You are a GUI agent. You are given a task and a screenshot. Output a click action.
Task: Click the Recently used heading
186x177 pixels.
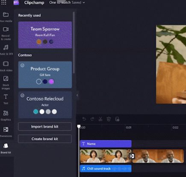tap(30, 15)
